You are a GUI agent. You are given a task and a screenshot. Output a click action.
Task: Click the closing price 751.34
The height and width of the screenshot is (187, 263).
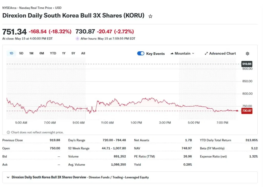click(x=14, y=32)
